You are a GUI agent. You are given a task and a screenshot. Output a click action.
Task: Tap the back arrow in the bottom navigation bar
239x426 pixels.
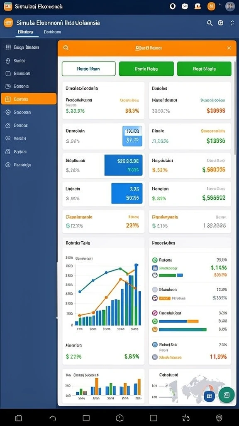point(53,418)
